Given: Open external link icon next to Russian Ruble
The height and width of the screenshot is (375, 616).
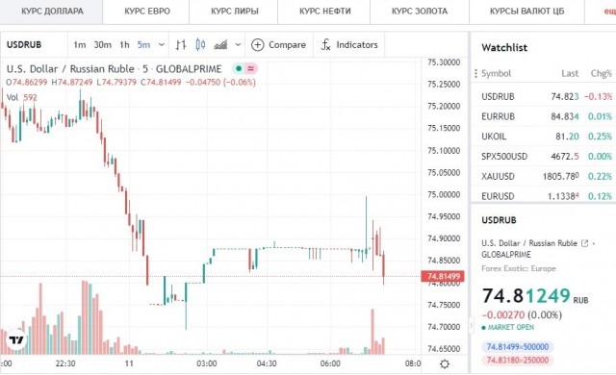Looking at the screenshot, I should (x=584, y=243).
